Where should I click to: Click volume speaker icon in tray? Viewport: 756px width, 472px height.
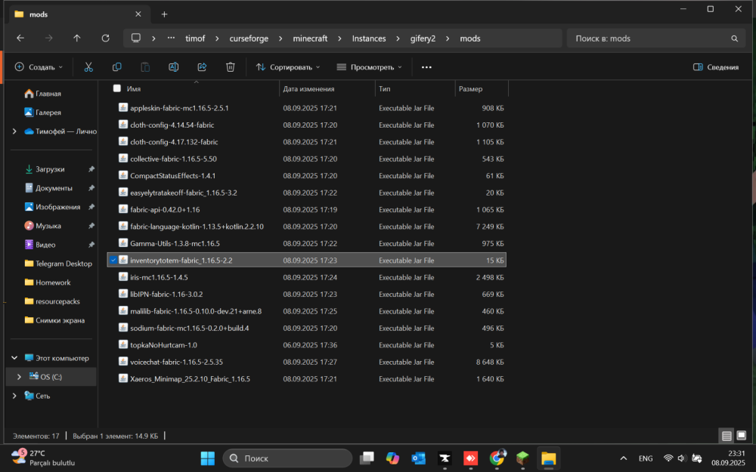(681, 458)
